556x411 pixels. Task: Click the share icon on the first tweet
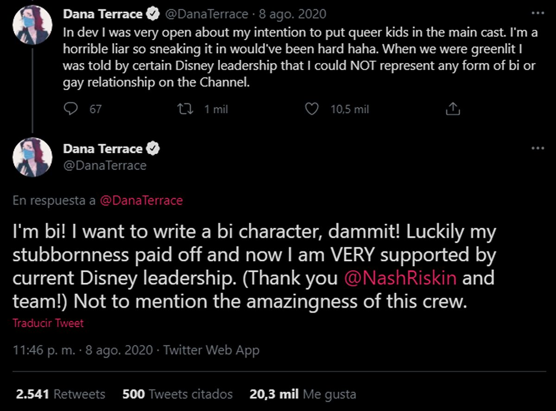click(x=452, y=109)
